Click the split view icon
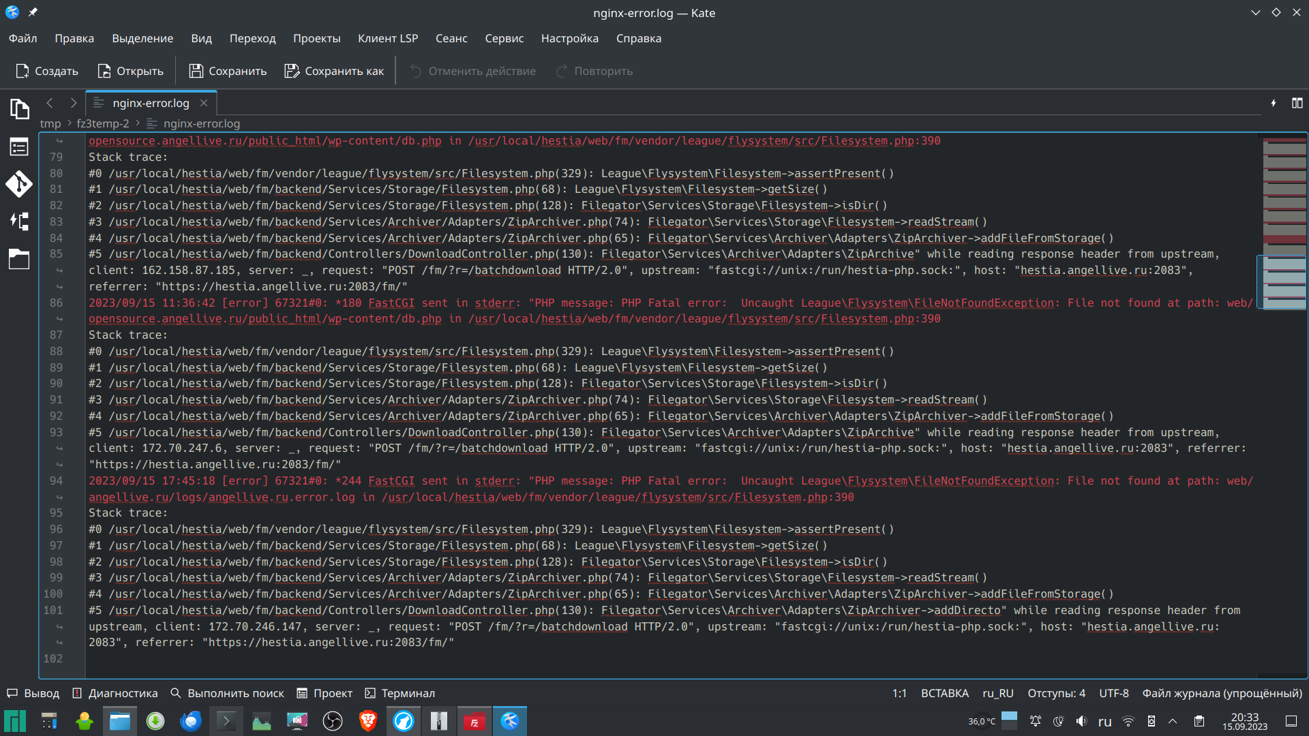The image size is (1309, 736). point(1297,103)
